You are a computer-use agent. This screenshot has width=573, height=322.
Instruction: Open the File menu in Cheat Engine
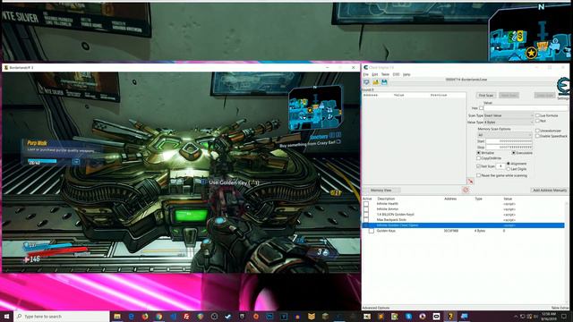click(366, 74)
